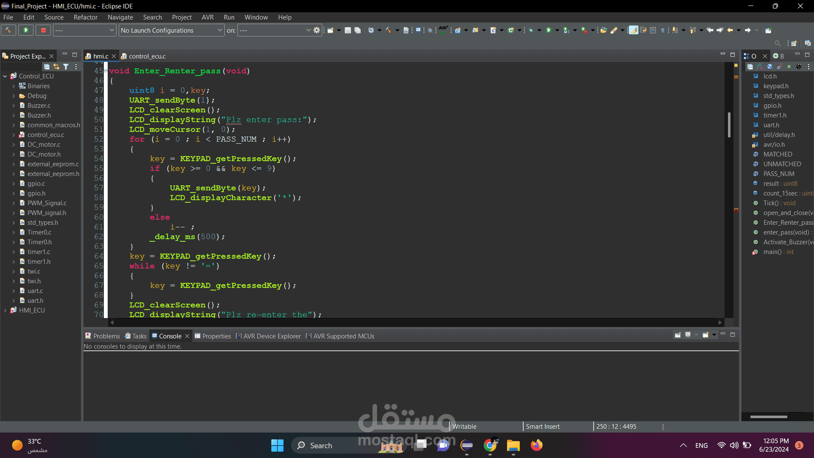The height and width of the screenshot is (458, 814).
Task: Switch to the control_ecu.c editor tab
Action: point(147,56)
